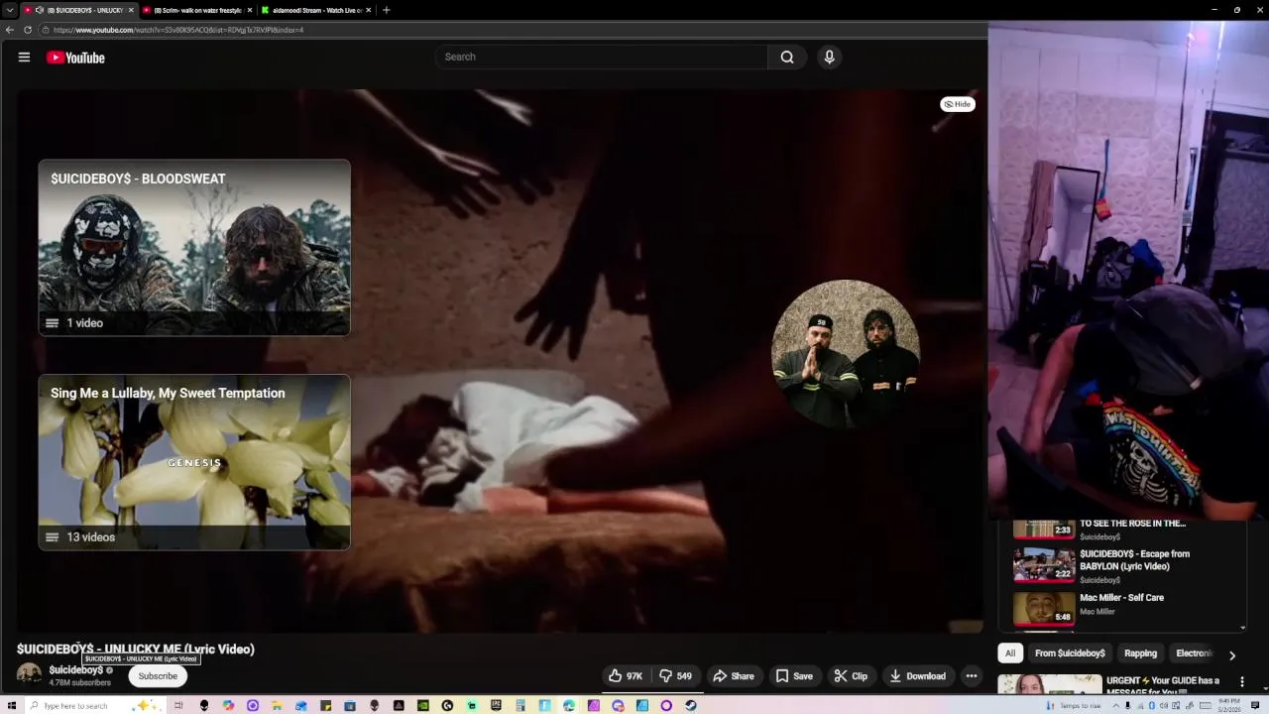Reload the current page

point(28,30)
